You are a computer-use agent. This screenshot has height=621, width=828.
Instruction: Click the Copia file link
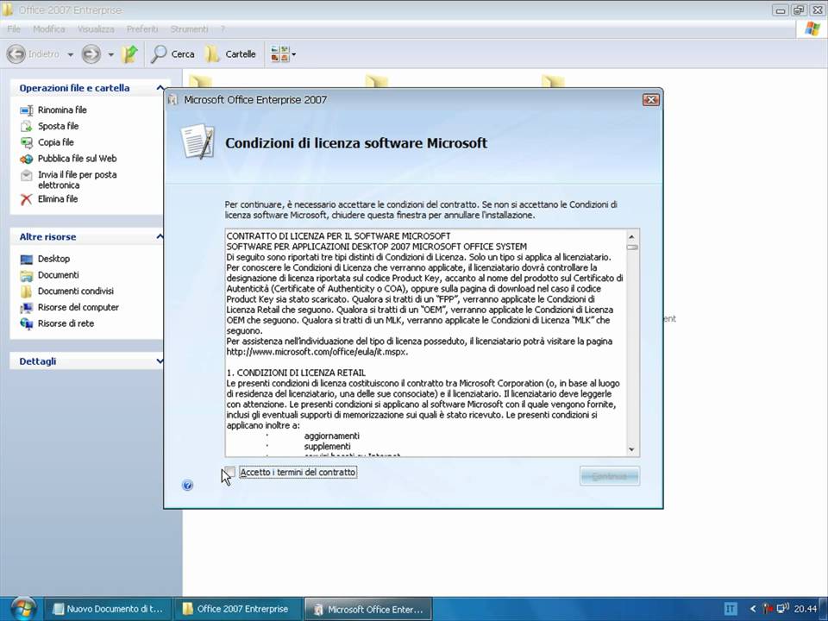click(55, 142)
